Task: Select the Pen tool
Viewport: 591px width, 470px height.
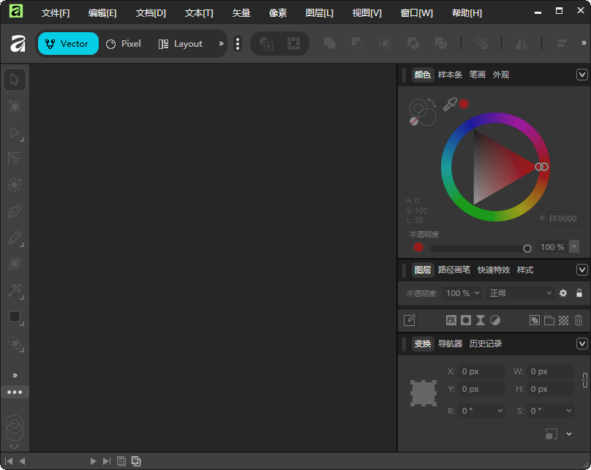Action: (x=15, y=212)
